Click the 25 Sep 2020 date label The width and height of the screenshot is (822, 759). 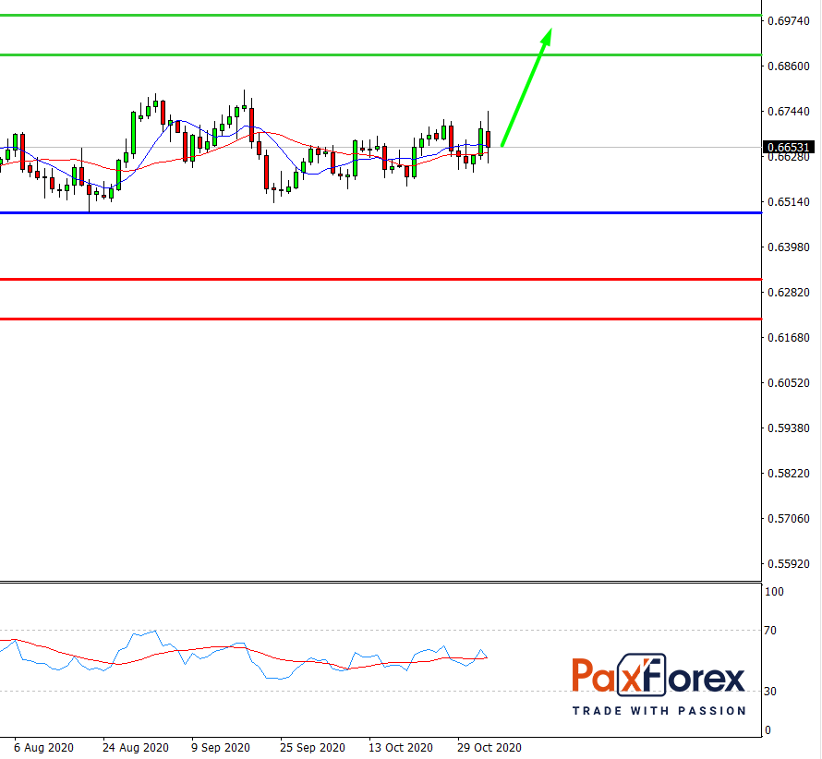[x=312, y=748]
